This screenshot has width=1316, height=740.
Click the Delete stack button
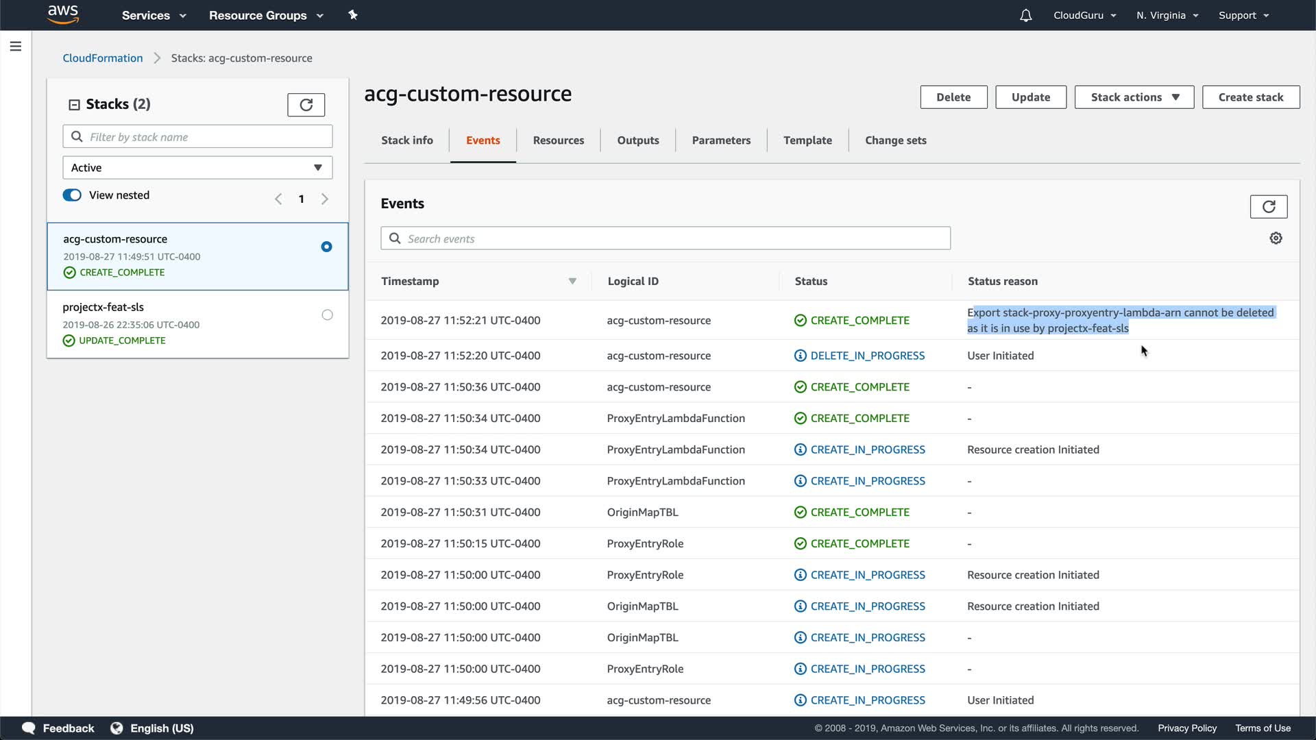pos(953,97)
